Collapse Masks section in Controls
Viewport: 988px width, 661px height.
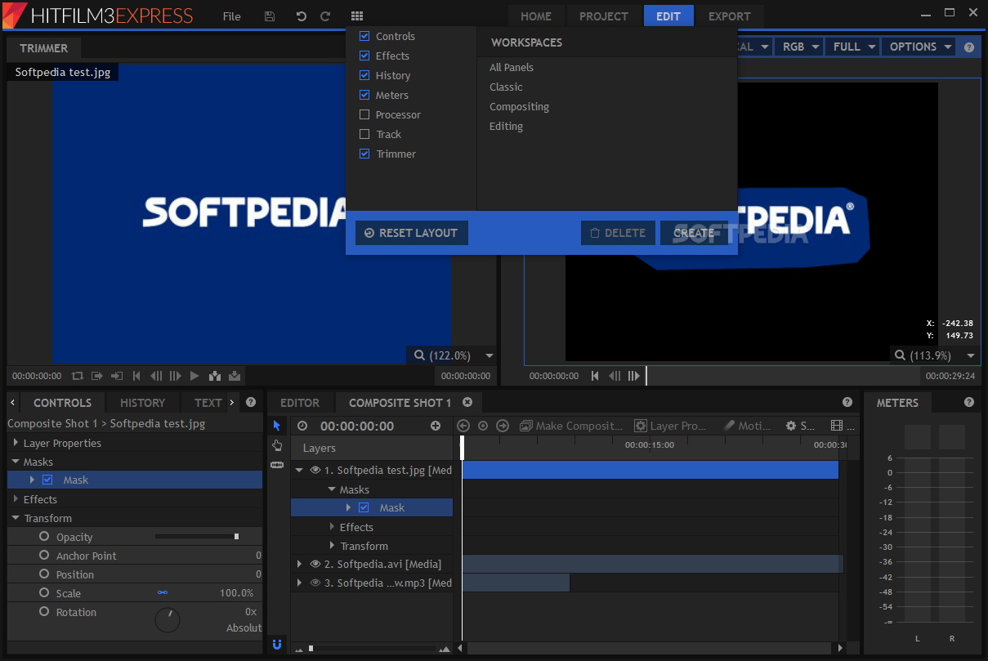coord(16,462)
